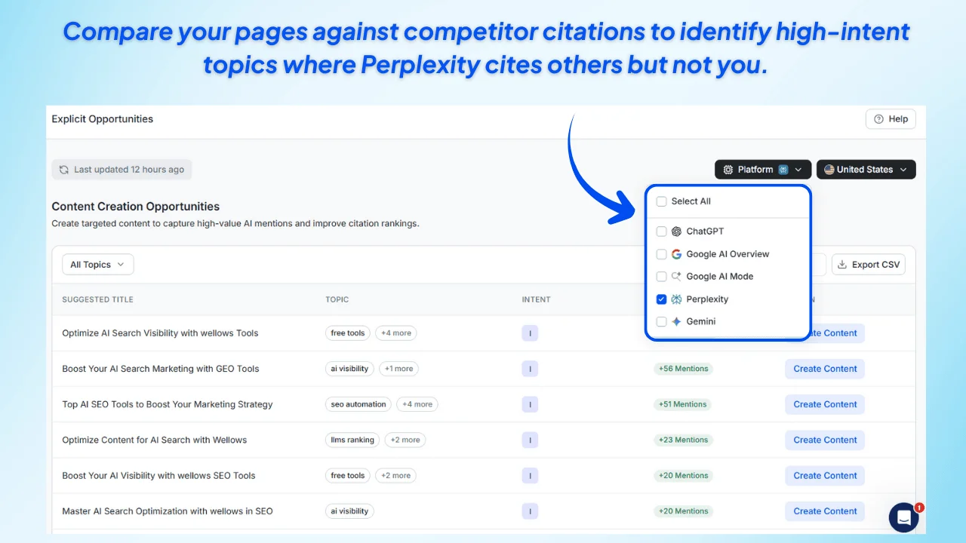Click the gear icon on the Platform filter
The width and height of the screenshot is (966, 543).
click(728, 169)
